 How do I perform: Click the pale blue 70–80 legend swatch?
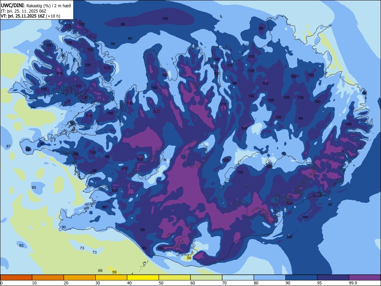point(238,278)
